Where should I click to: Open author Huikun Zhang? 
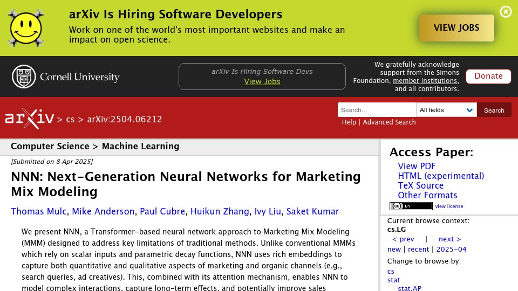(x=220, y=211)
